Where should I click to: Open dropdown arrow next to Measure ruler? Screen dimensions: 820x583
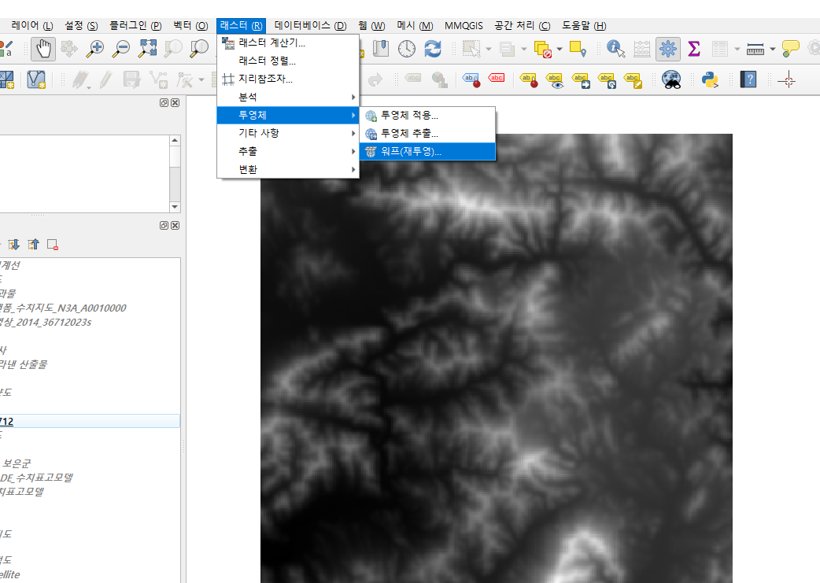click(x=773, y=49)
